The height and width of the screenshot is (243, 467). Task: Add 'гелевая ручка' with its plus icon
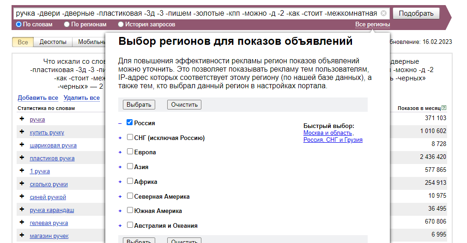pos(22,222)
